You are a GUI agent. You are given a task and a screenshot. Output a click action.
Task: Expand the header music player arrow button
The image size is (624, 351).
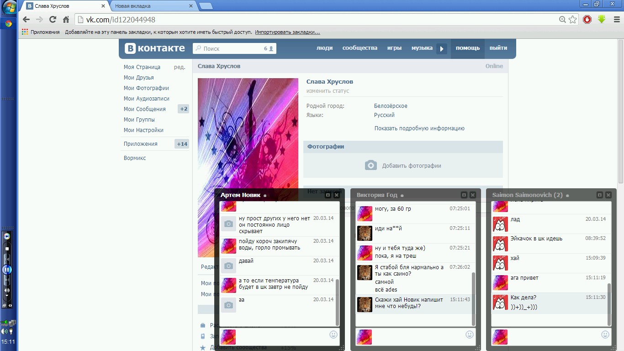pyautogui.click(x=441, y=48)
